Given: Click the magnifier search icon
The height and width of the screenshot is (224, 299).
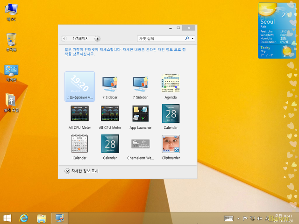Looking at the screenshot, I should 187,38.
